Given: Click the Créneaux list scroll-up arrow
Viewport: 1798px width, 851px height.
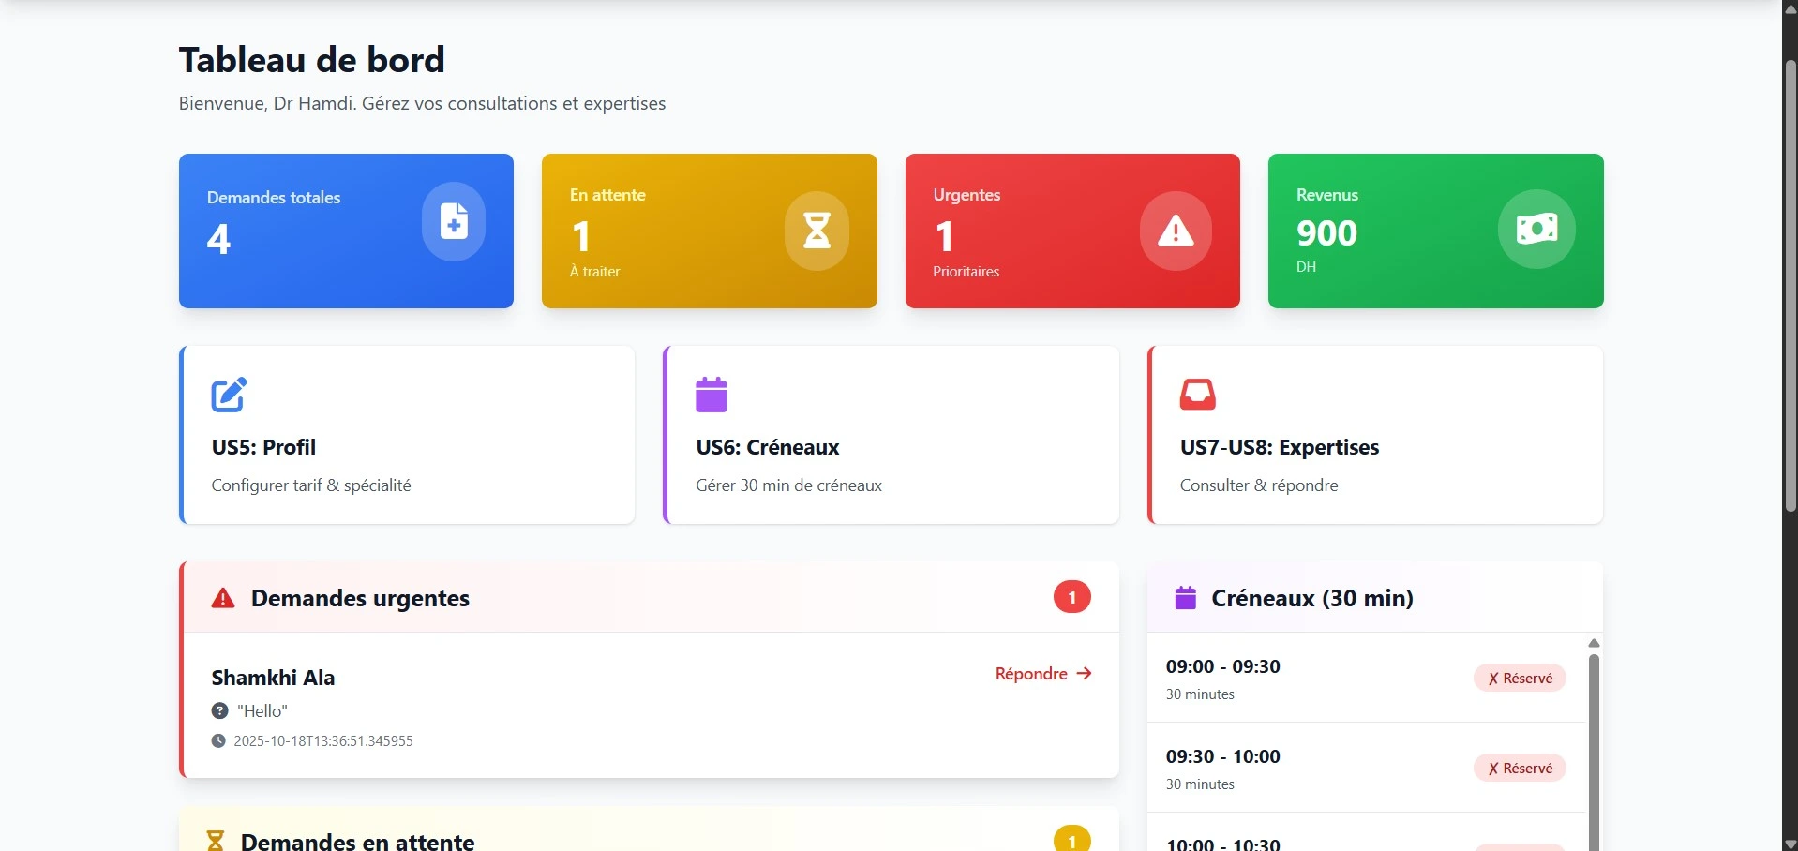Looking at the screenshot, I should point(1594,643).
